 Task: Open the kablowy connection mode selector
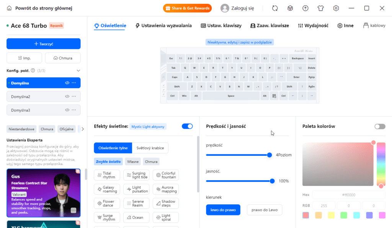[374, 26]
